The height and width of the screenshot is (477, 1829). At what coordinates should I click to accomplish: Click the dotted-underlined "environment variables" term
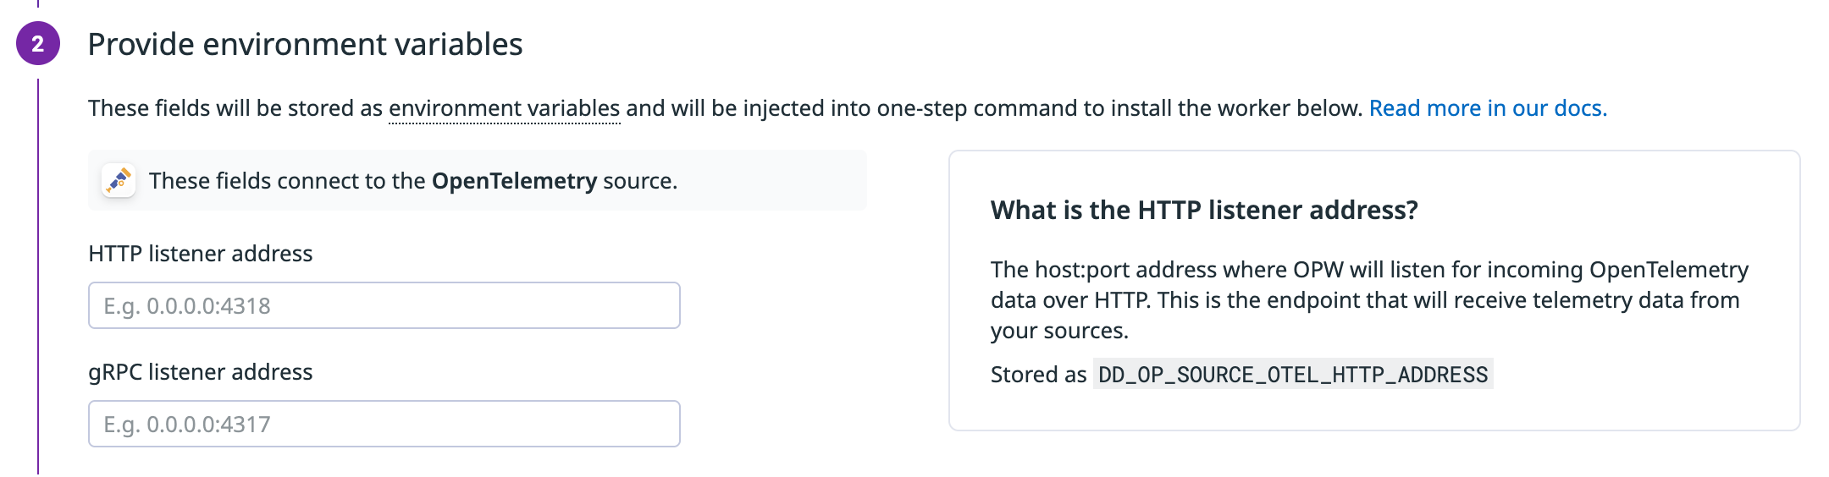coord(505,108)
